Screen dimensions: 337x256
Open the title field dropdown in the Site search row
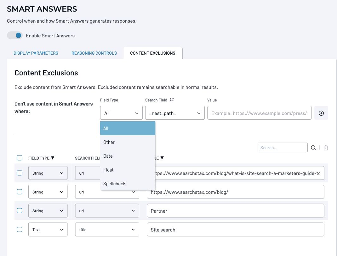click(107, 229)
